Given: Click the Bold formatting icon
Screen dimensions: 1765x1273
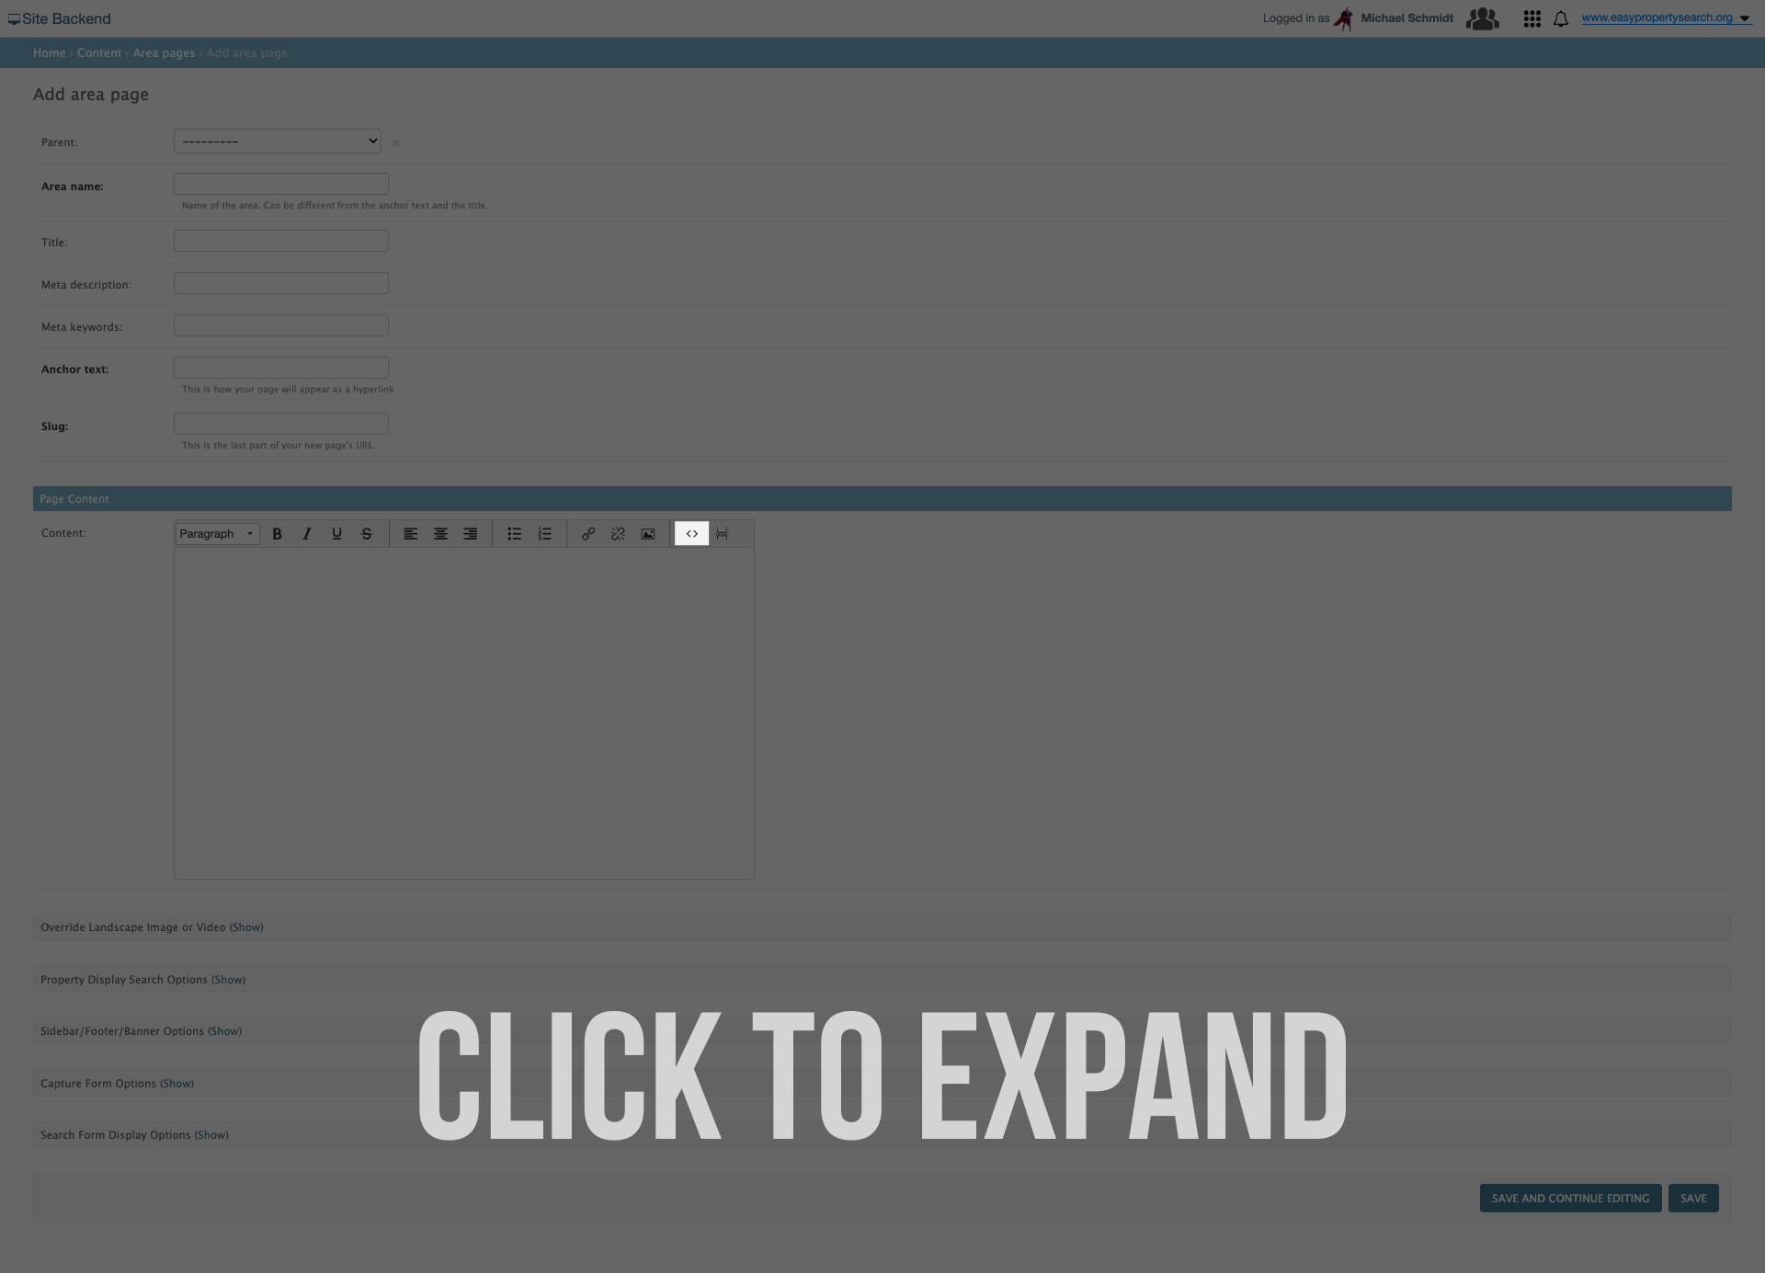Looking at the screenshot, I should 277,533.
